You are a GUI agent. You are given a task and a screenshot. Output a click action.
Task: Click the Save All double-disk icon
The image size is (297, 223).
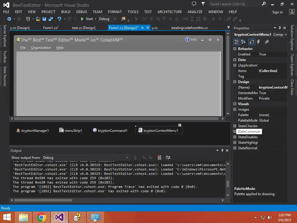click(51, 19)
